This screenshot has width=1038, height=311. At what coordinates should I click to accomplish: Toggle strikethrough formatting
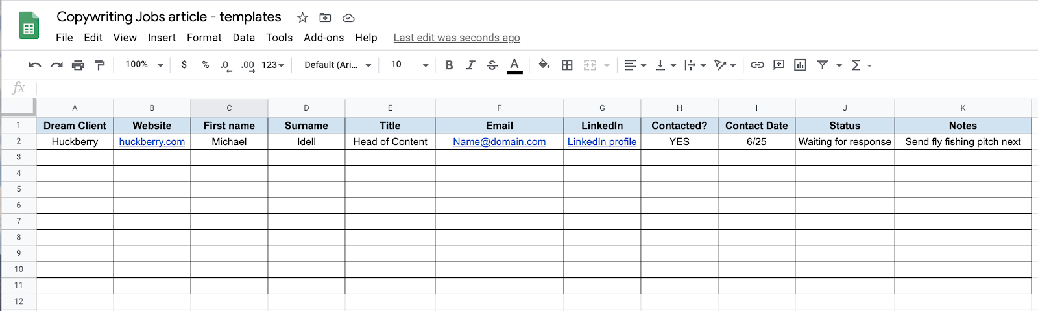492,65
